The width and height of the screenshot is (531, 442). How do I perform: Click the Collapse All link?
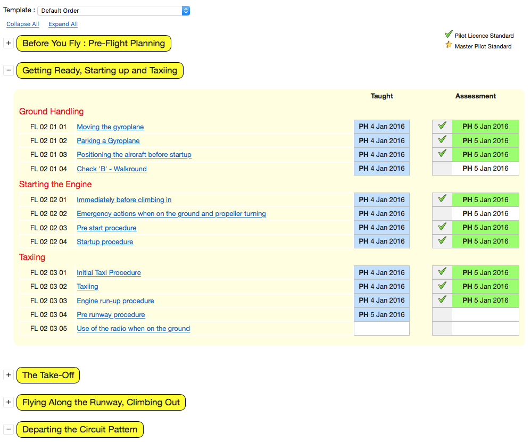click(23, 24)
